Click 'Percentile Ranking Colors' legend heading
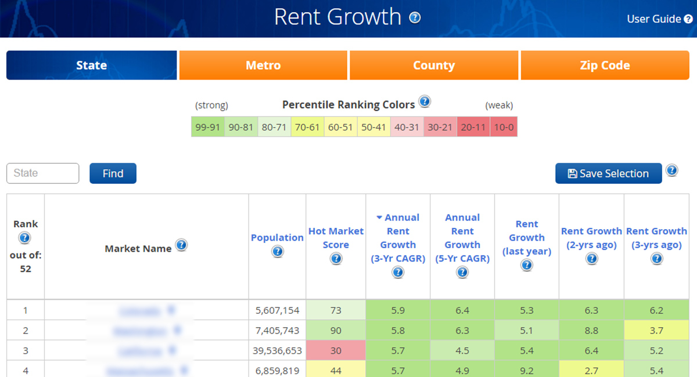The image size is (697, 377). click(348, 105)
